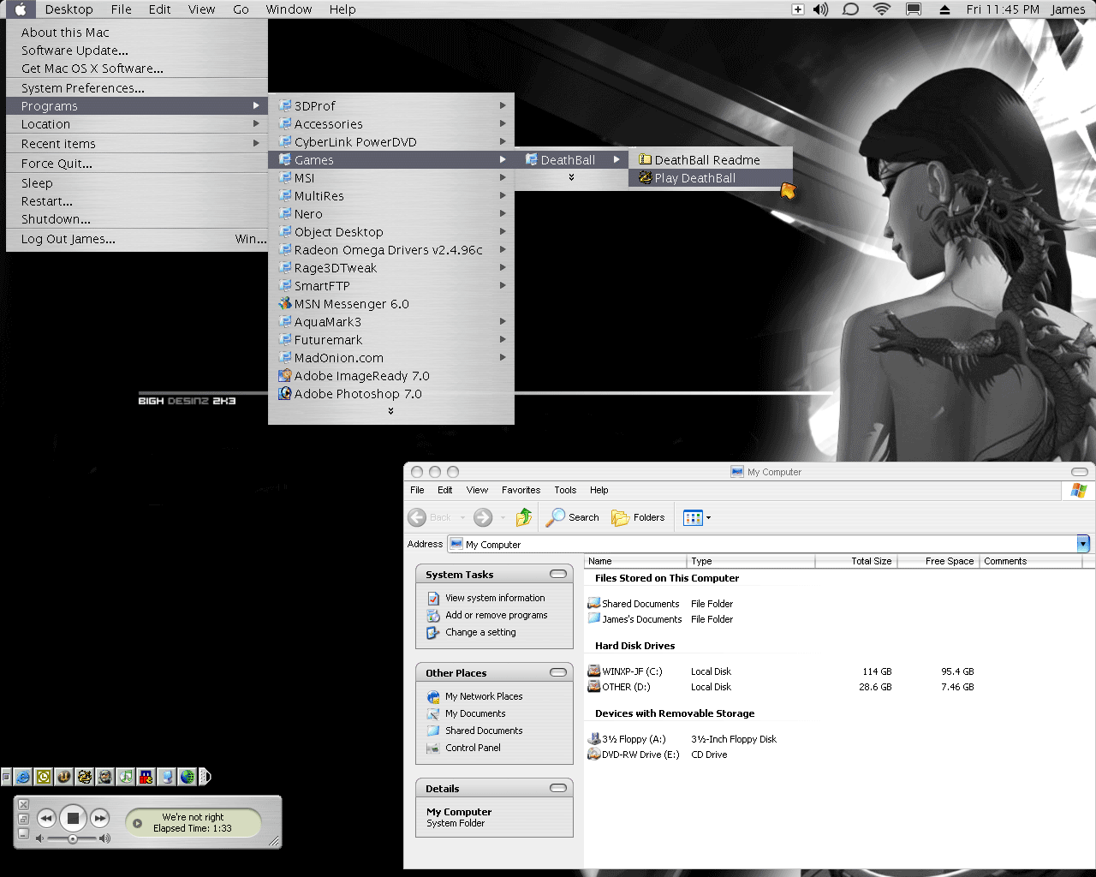Open the Accessories submenu

391,124
